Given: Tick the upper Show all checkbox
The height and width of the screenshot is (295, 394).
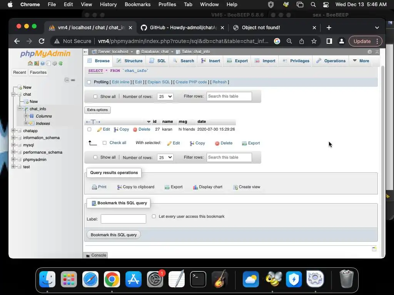Looking at the screenshot, I should tap(95, 96).
